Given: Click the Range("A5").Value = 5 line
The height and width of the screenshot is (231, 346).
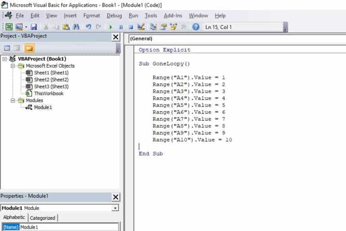Looking at the screenshot, I should [189, 105].
